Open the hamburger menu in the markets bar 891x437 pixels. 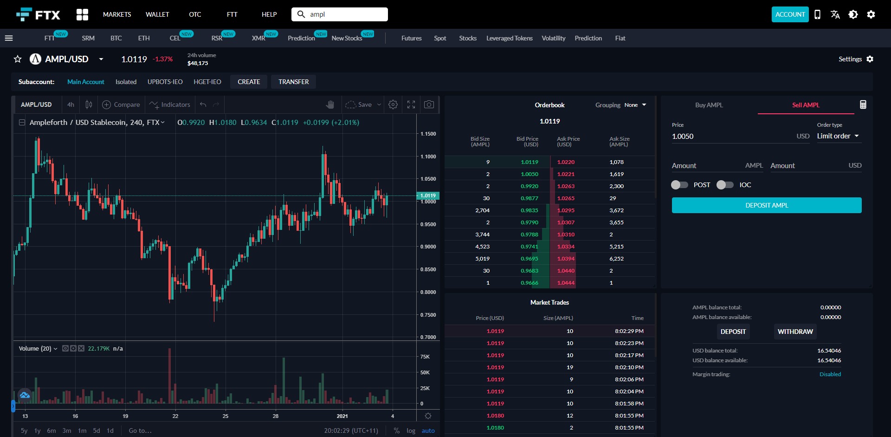9,38
